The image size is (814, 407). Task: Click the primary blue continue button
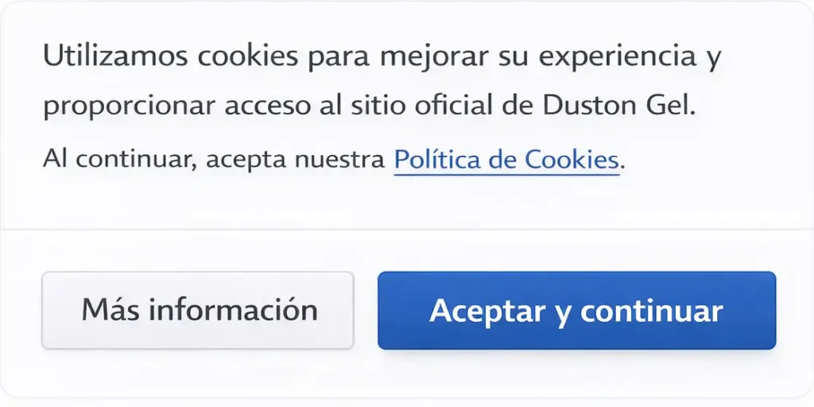click(x=577, y=311)
